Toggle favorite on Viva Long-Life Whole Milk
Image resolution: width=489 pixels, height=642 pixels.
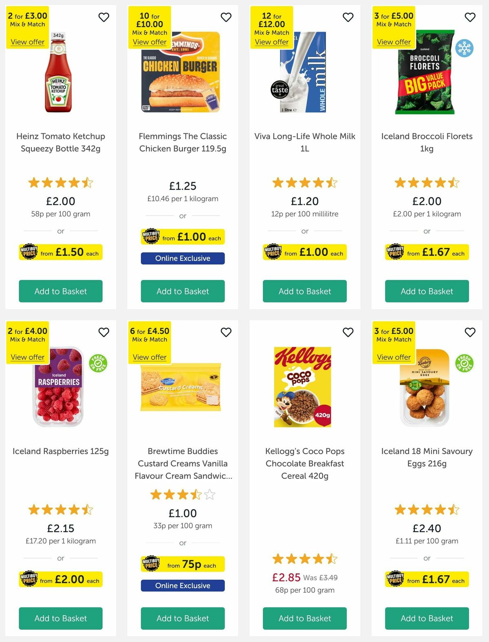point(348,18)
